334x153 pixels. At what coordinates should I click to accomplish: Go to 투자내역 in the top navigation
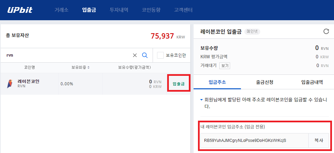point(119,10)
